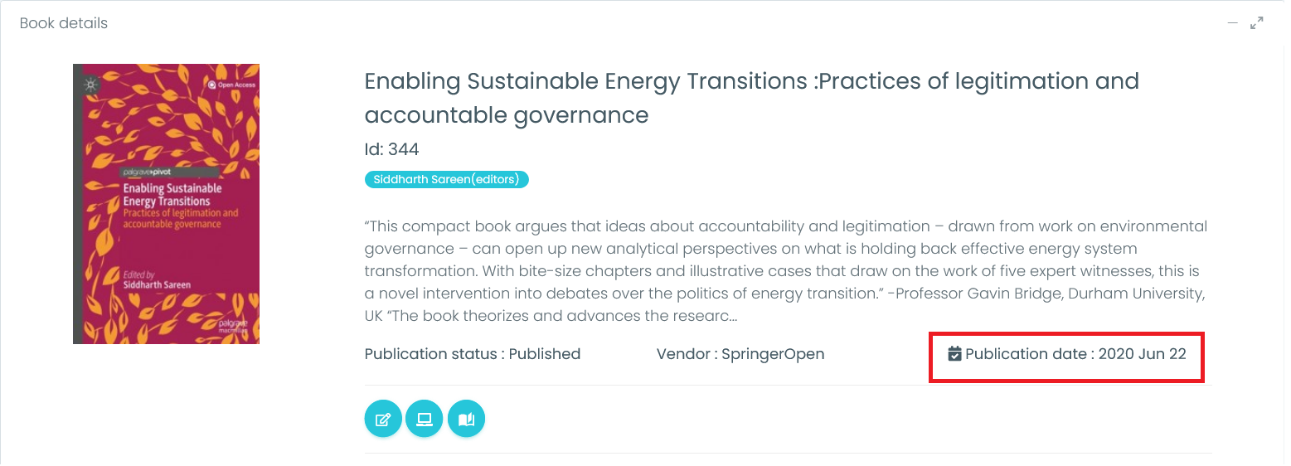This screenshot has height=466, width=1291.
Task: Click the Publication status : Published label
Action: (x=472, y=354)
